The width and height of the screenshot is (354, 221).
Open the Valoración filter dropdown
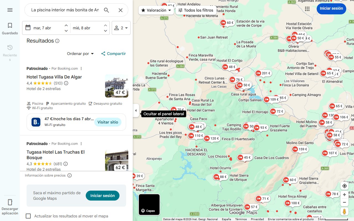point(156,10)
